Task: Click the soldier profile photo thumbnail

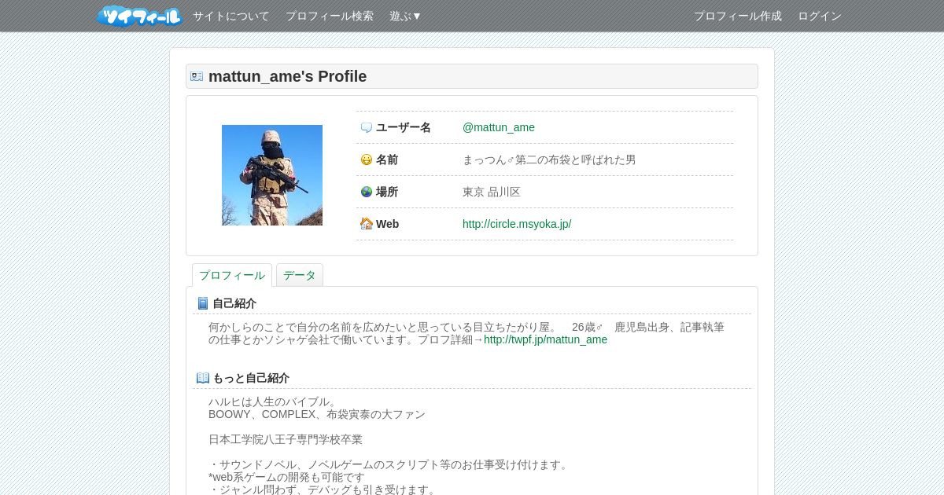Action: point(272,175)
